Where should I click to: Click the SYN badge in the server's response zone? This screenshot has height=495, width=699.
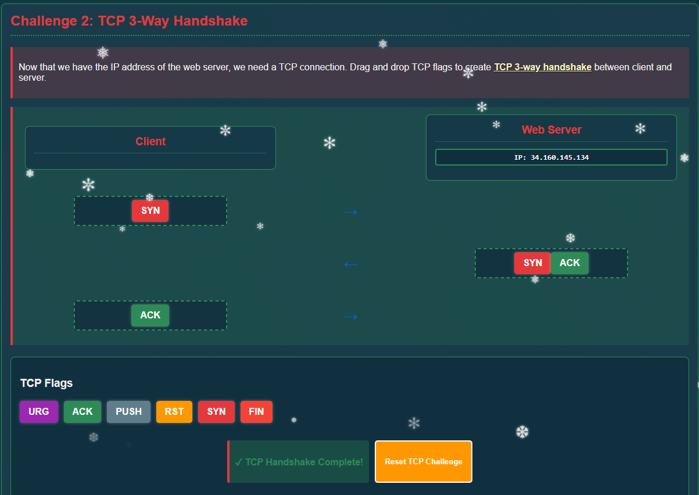[x=532, y=263]
